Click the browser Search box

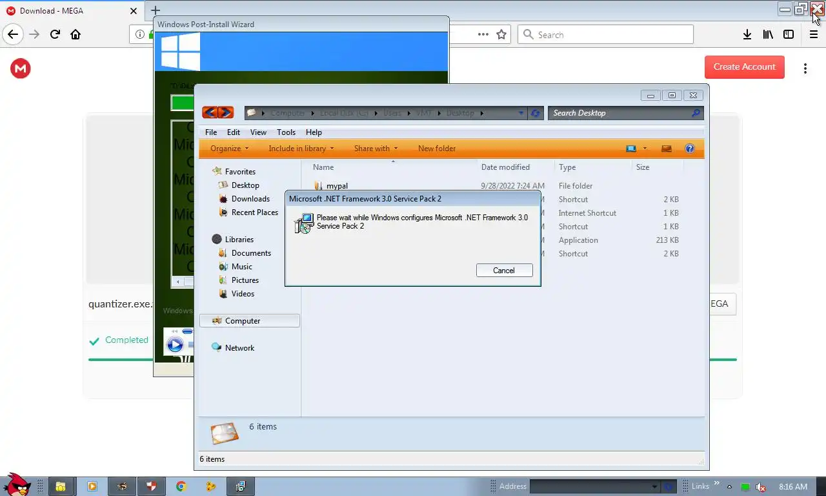(x=605, y=35)
